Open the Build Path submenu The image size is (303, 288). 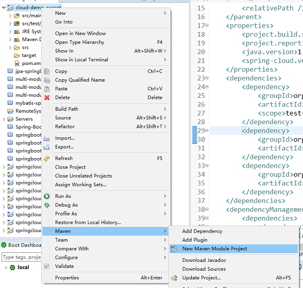(x=67, y=109)
